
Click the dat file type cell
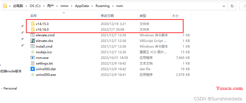click(x=145, y=69)
